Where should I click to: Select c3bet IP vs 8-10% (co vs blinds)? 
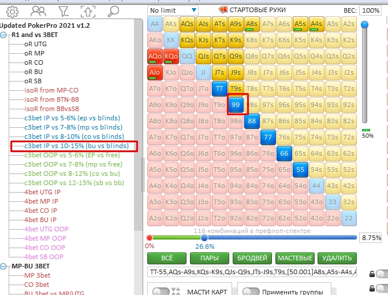(x=74, y=137)
